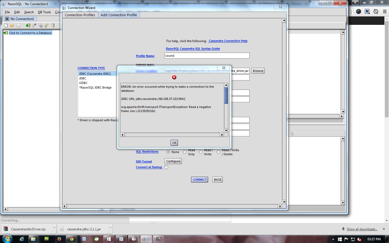Open the Cassandra Connection Help link
The width and height of the screenshot is (389, 243).
coord(228,41)
